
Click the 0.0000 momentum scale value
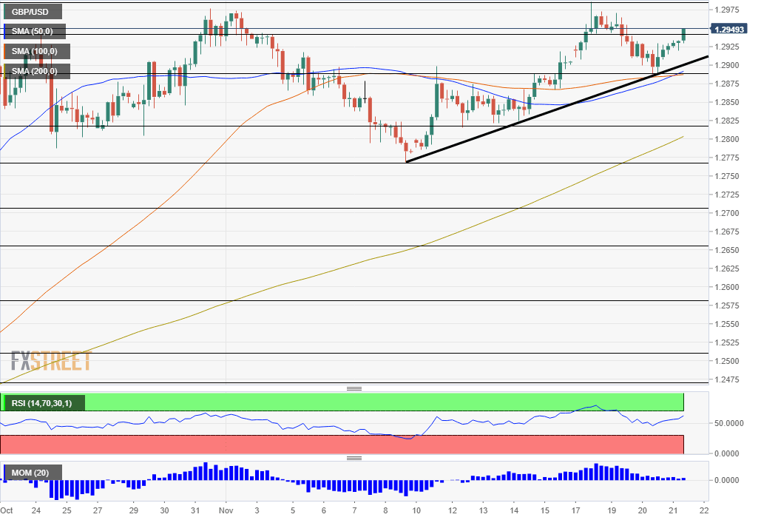point(730,480)
